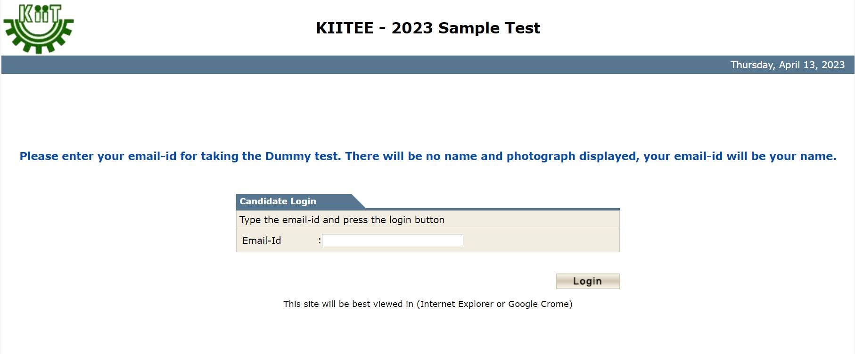Click "Internet Explorer" in the footer note
This screenshot has width=855, height=354.
(450, 304)
